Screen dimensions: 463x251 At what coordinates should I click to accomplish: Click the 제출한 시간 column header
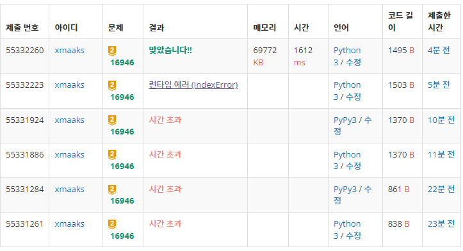coord(439,22)
